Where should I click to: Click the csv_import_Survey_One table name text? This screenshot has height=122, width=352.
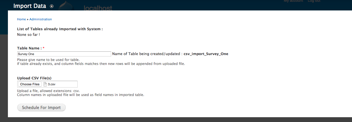click(x=206, y=54)
